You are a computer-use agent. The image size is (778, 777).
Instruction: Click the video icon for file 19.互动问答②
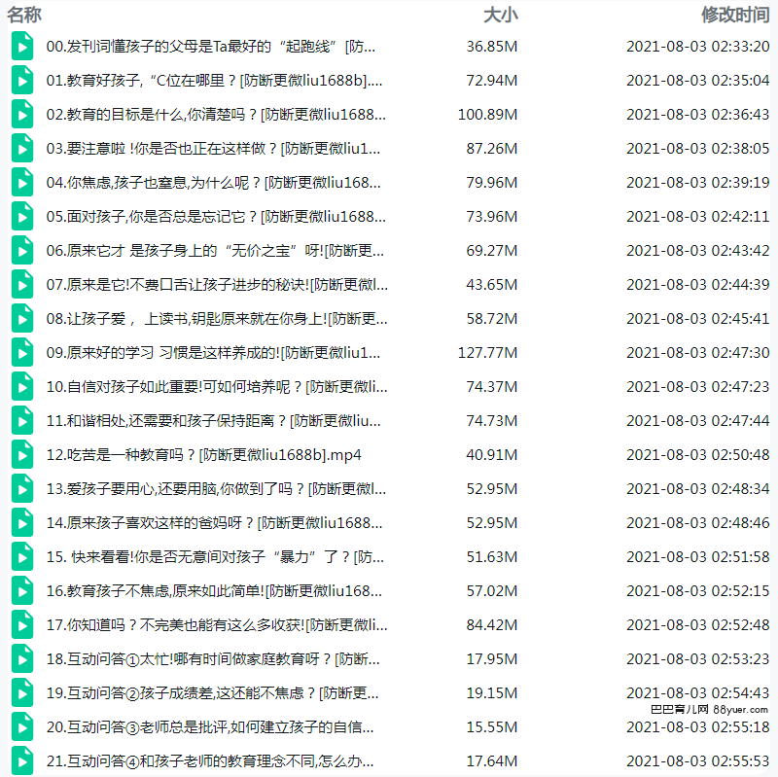pyautogui.click(x=22, y=693)
